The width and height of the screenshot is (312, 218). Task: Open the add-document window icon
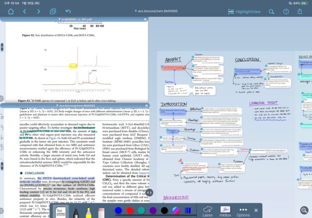(53, 11)
